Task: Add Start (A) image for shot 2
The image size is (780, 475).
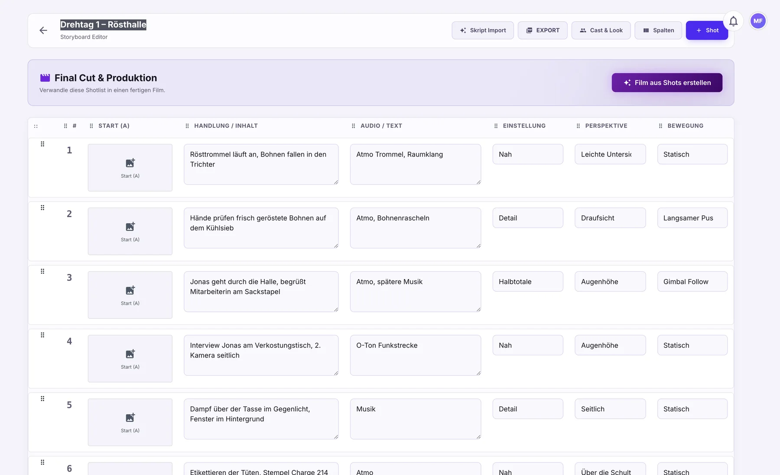Action: pyautogui.click(x=130, y=231)
